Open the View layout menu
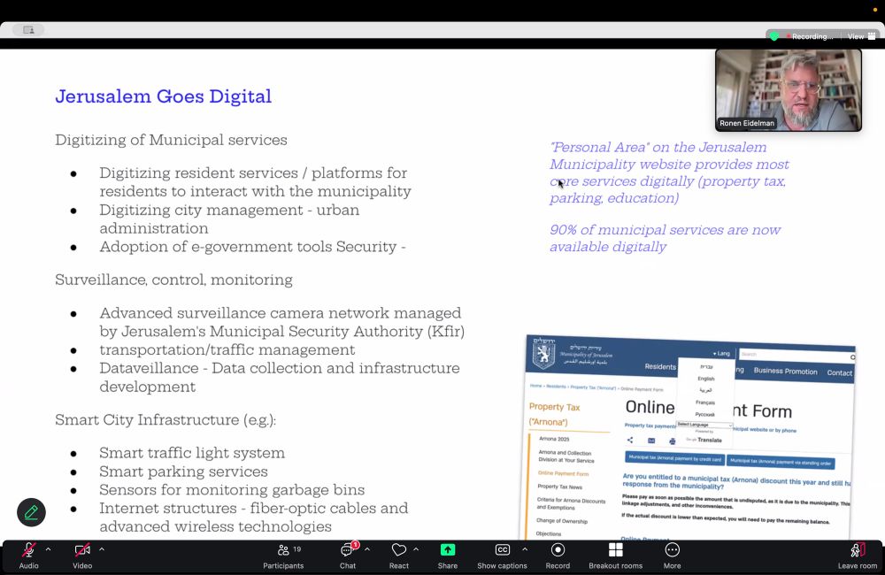 (x=861, y=36)
